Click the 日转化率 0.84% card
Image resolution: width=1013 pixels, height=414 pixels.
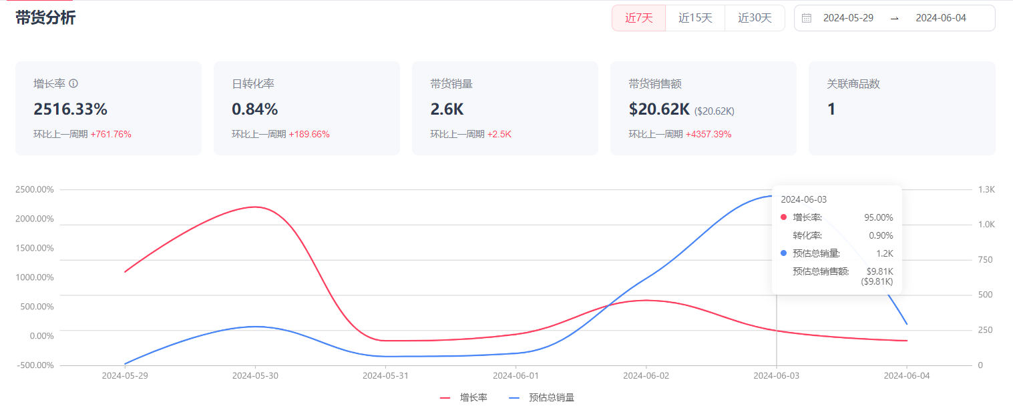[307, 108]
